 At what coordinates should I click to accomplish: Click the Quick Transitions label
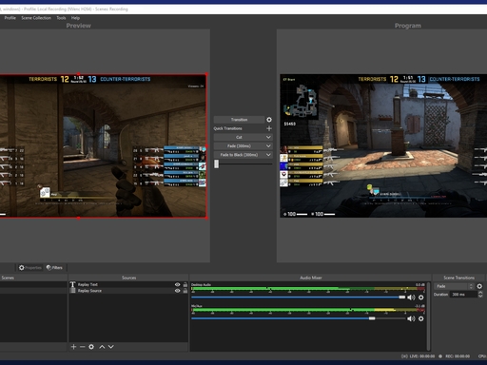tap(227, 128)
